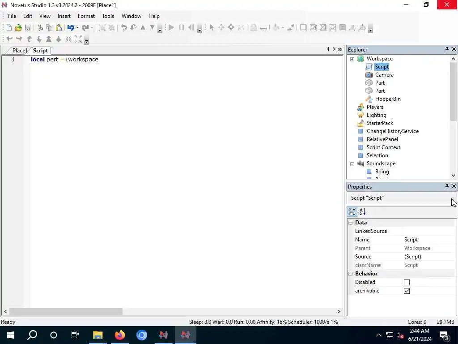Screen dimensions: 458x344
Task: Close the Properties panel
Action: pyautogui.click(x=454, y=186)
